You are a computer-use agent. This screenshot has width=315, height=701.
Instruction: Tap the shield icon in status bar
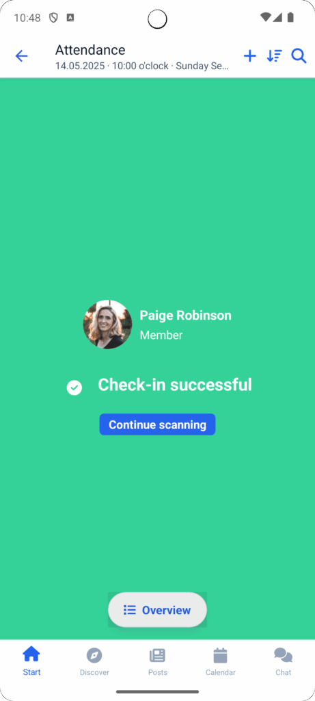pos(53,18)
